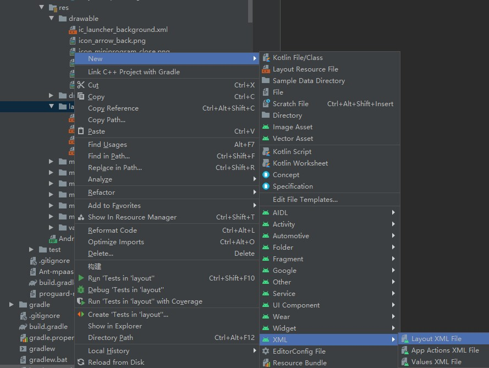Click the Kotlin Worksheet icon
Viewport: 489px width, 368px height.
click(x=266, y=163)
